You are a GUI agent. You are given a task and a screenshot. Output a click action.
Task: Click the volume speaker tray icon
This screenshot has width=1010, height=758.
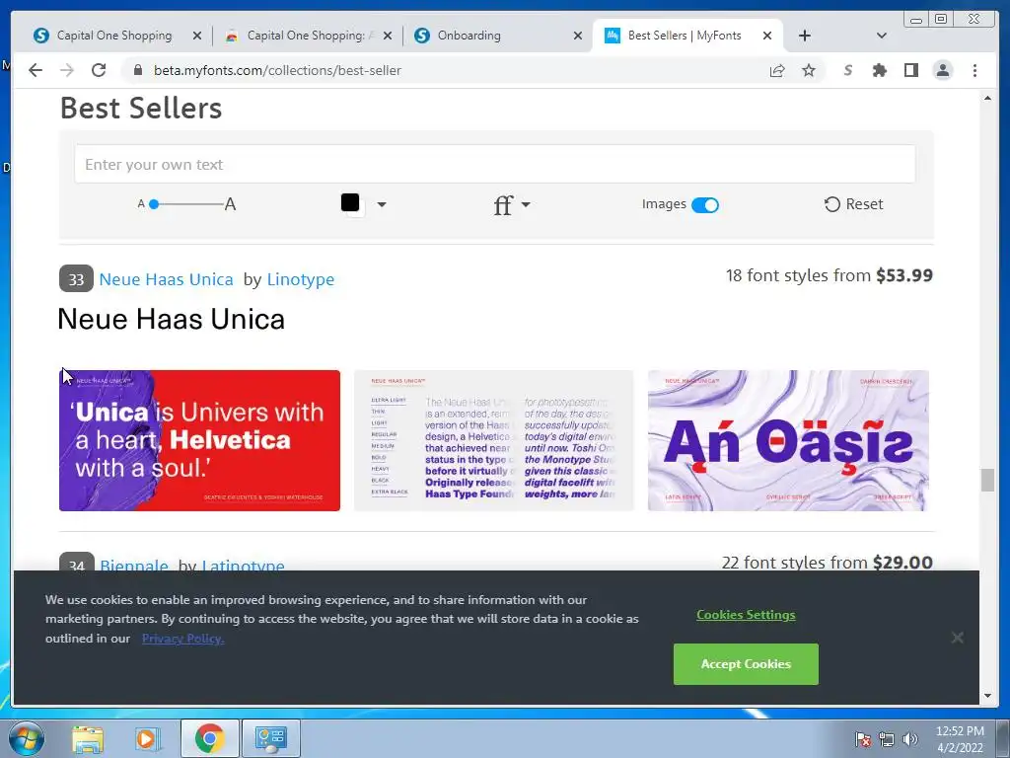(910, 739)
